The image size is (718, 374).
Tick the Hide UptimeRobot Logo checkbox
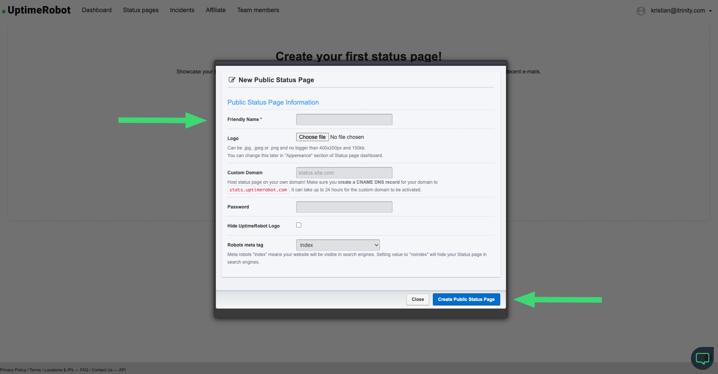(298, 225)
